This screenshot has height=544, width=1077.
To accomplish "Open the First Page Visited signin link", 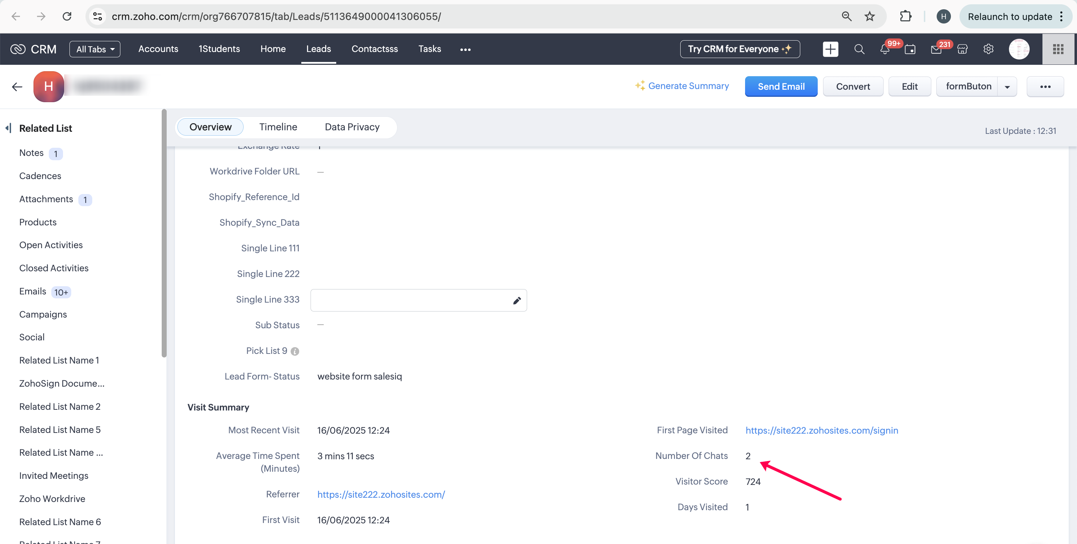I will point(822,430).
